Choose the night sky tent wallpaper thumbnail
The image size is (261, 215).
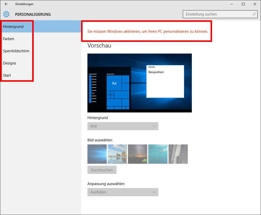(138, 154)
